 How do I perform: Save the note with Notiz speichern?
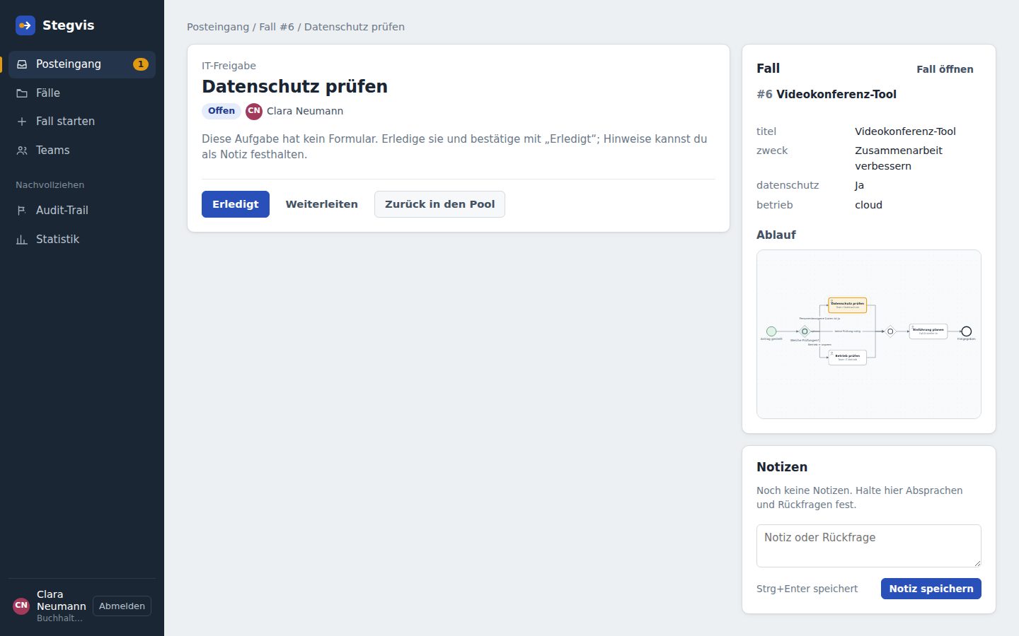(931, 589)
